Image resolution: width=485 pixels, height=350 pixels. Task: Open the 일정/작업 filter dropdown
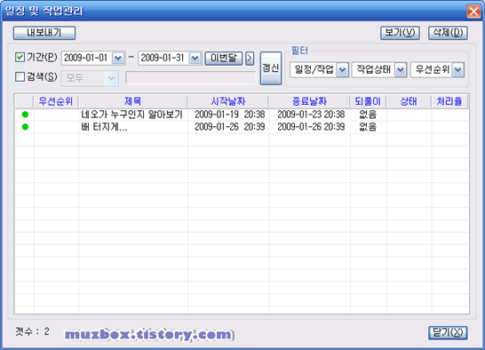[342, 69]
